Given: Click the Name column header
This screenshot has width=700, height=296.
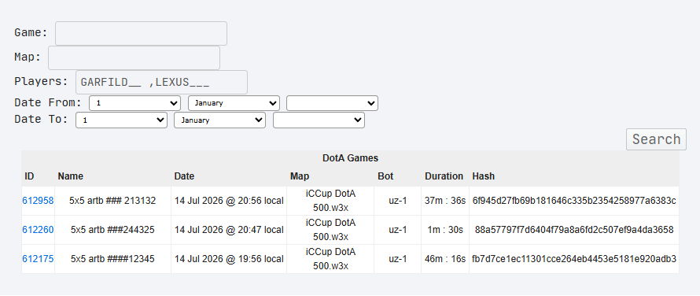Looking at the screenshot, I should pyautogui.click(x=71, y=176).
